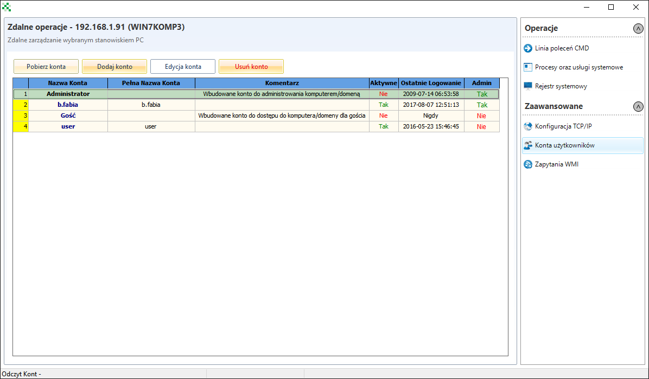
Task: Click the Aktywne column header
Action: click(384, 83)
